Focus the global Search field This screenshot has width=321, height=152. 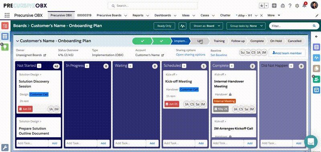[x=153, y=6]
